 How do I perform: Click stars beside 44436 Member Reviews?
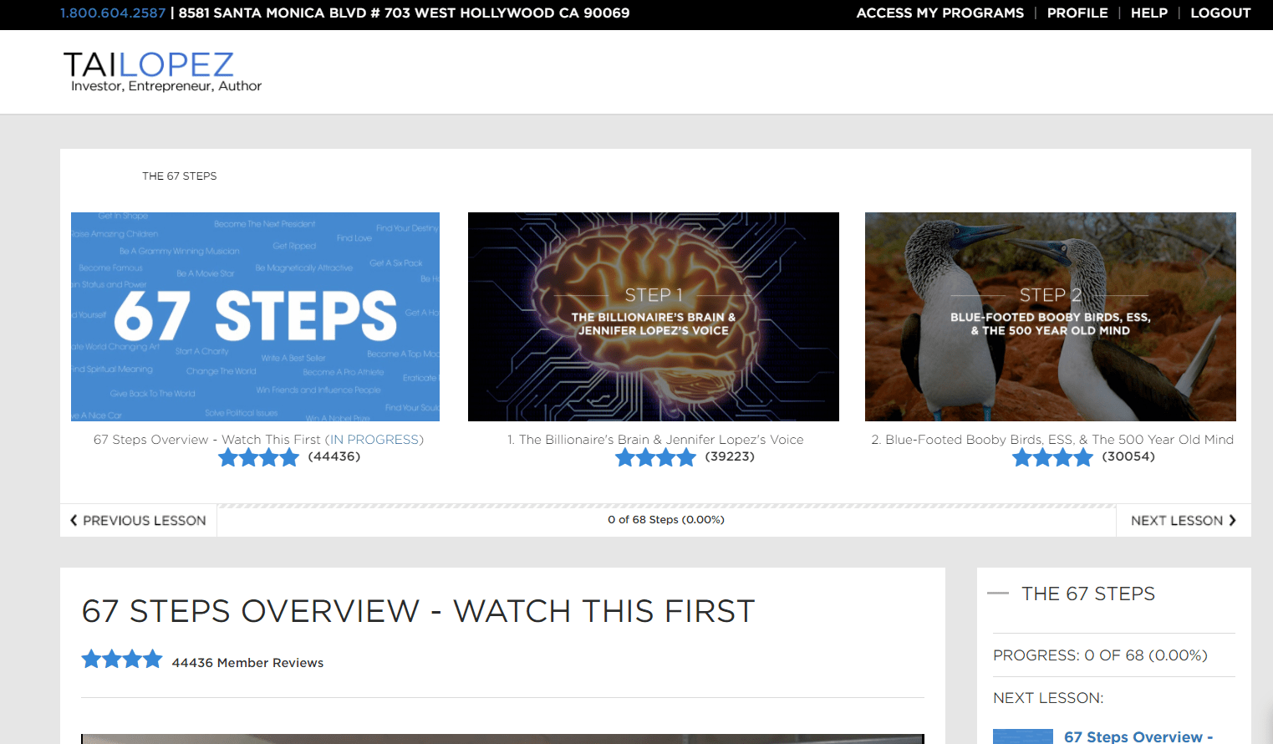122,660
